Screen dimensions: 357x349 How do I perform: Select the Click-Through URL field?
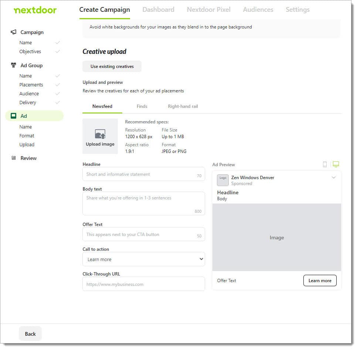tap(143, 284)
